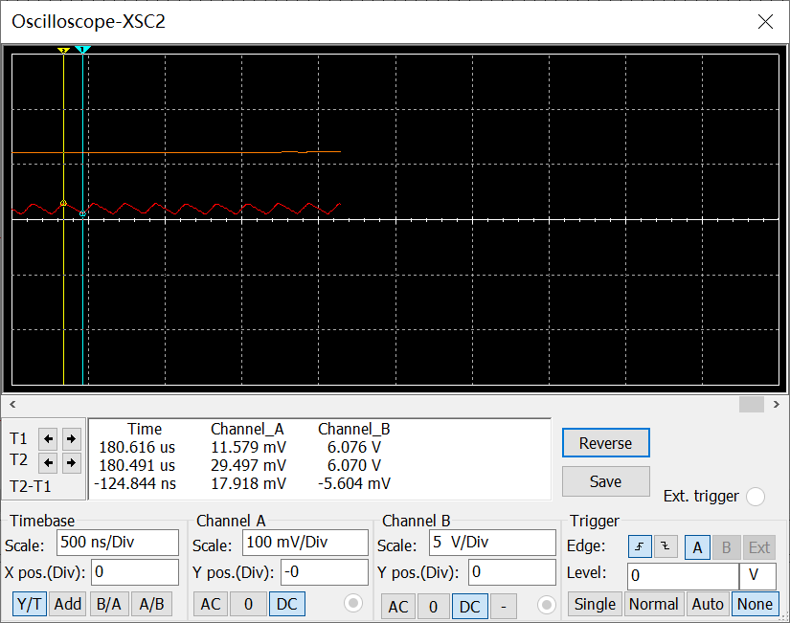790x623 pixels.
Task: Click the horizontal scrollbar thumb
Action: click(751, 405)
